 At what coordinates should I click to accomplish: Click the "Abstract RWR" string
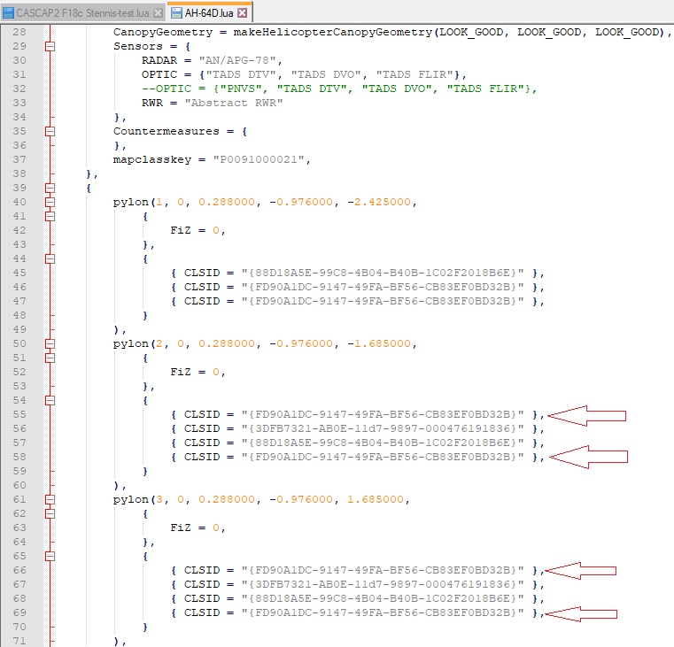234,103
